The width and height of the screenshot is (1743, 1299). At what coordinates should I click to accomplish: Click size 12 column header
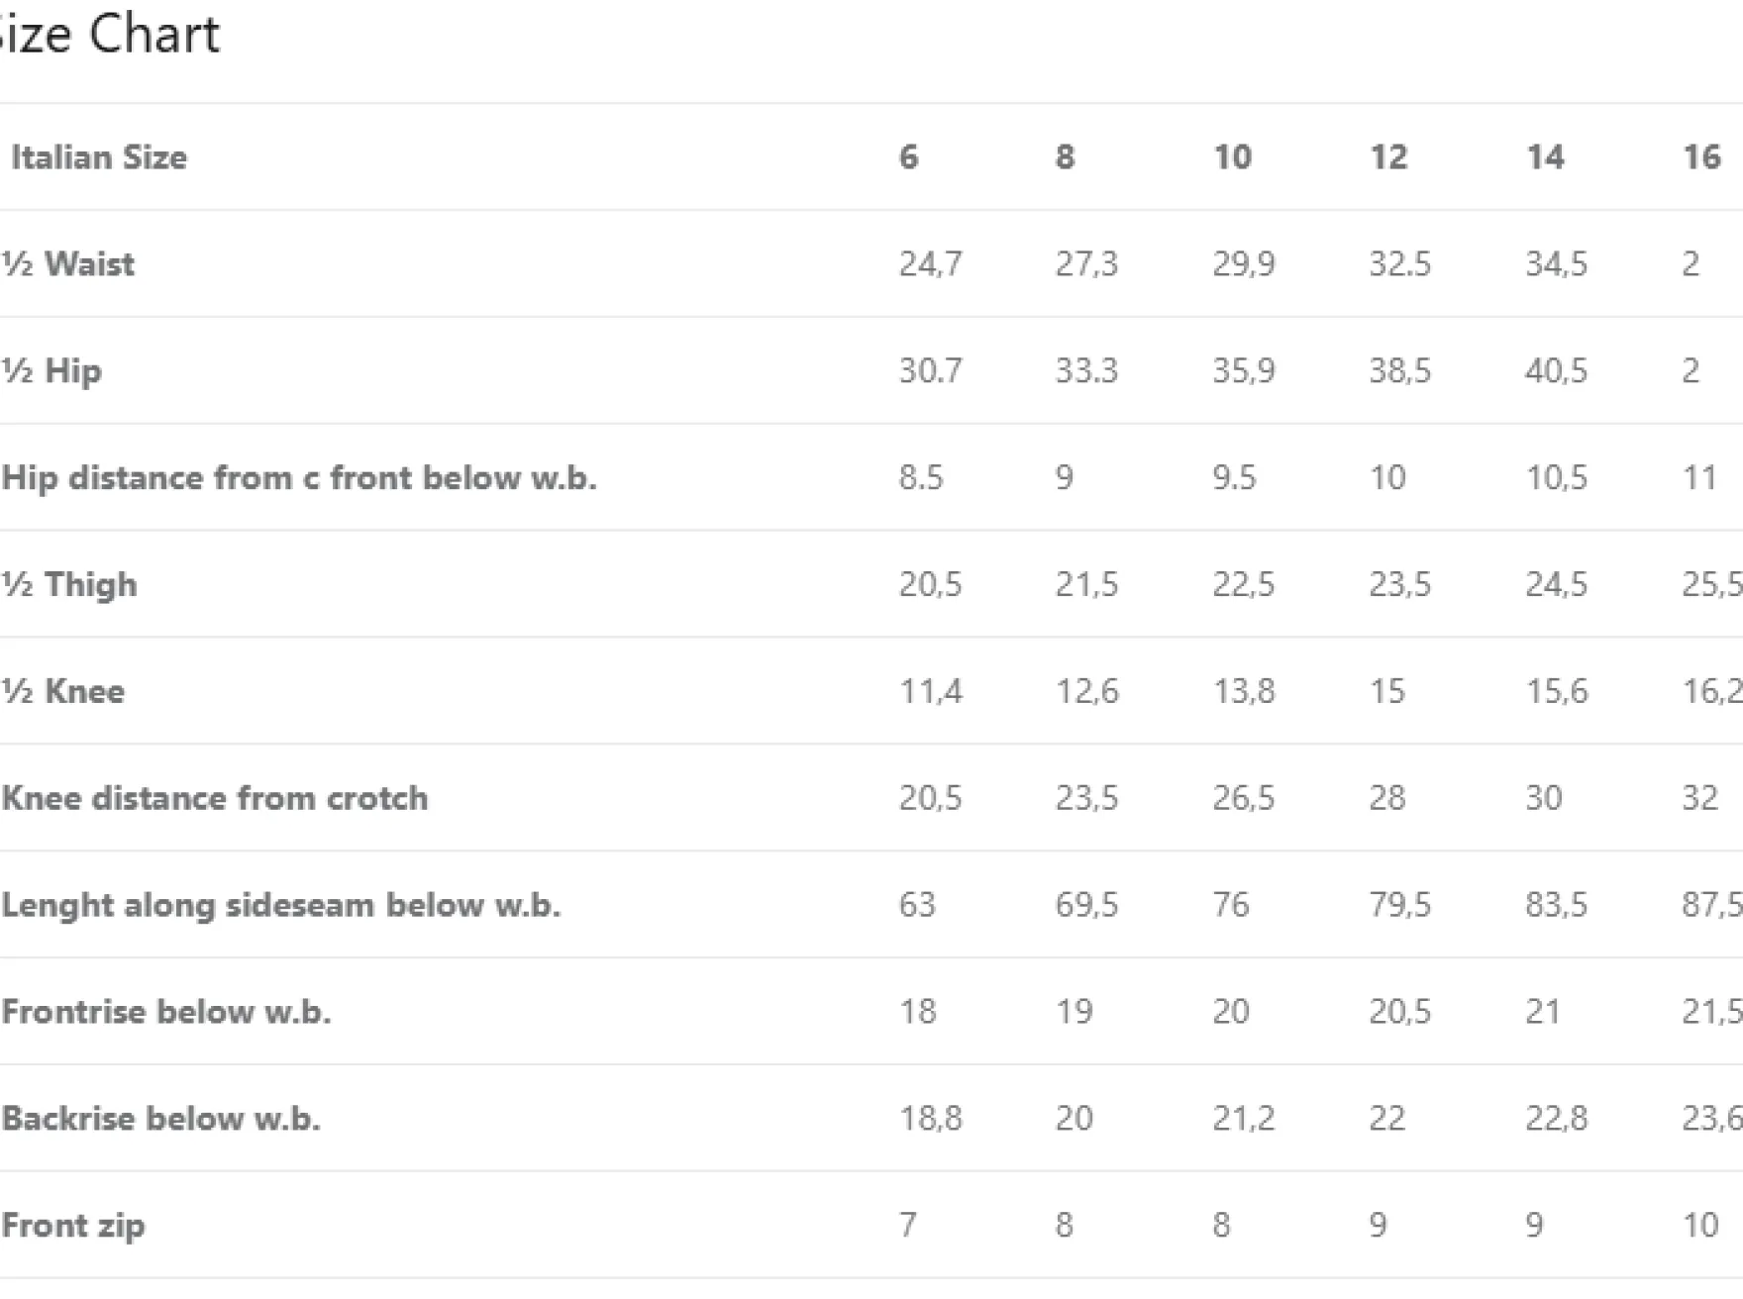(x=1388, y=156)
